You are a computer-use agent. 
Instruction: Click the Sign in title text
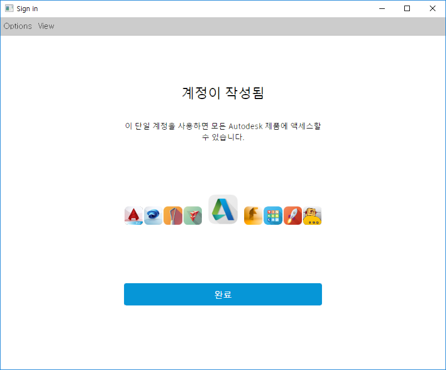(x=27, y=9)
